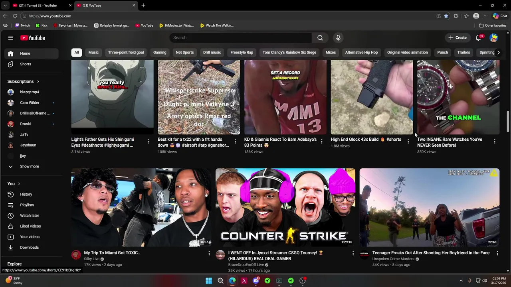Select the Freestyle Rap chip
The height and width of the screenshot is (287, 511).
click(x=242, y=52)
